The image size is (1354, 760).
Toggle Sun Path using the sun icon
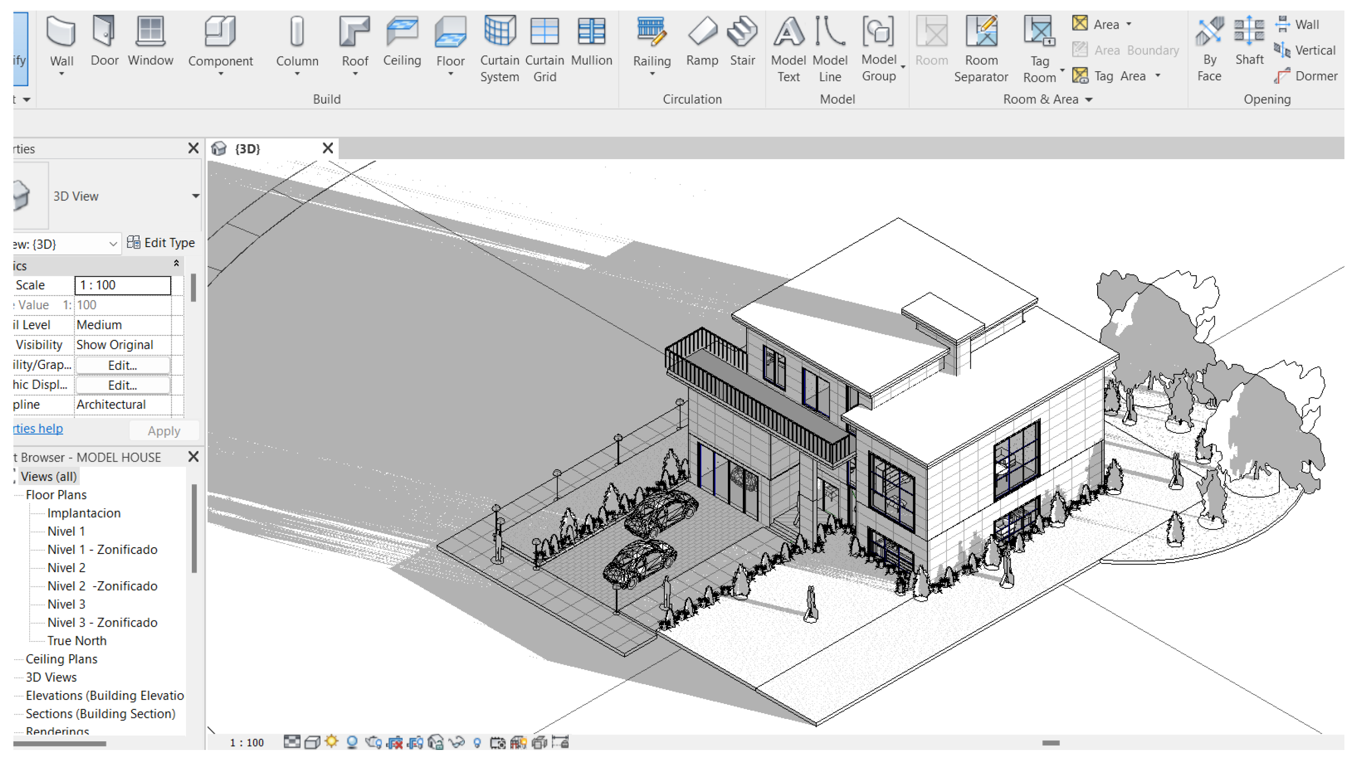tap(331, 742)
